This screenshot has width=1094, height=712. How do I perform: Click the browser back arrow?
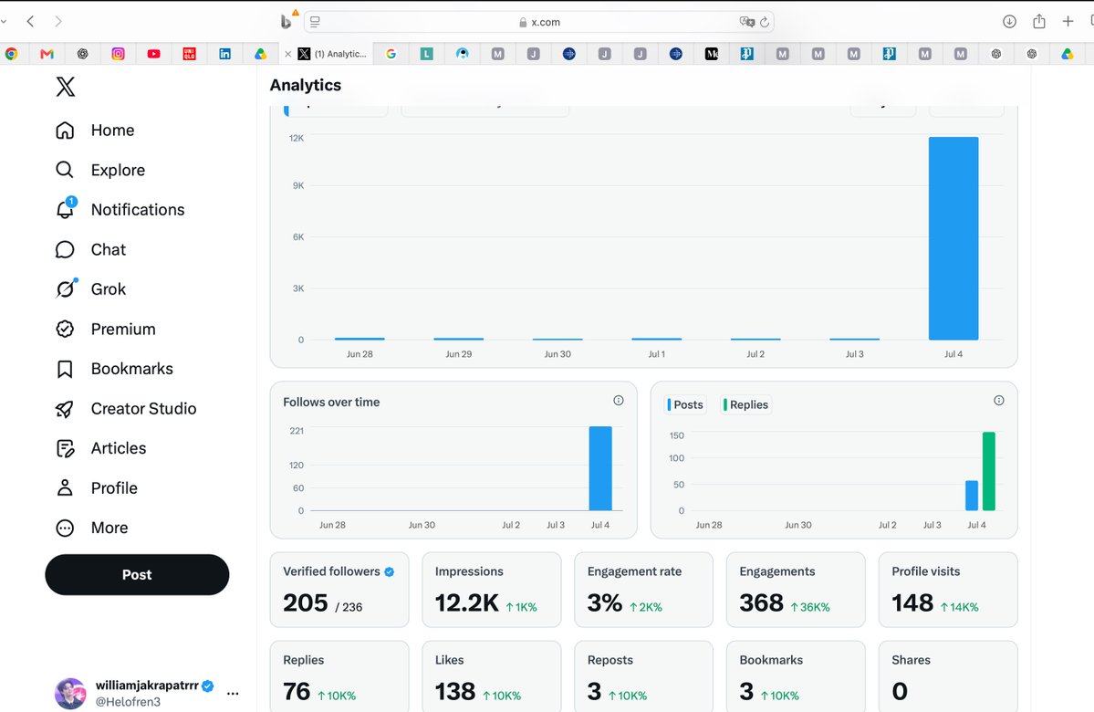point(31,22)
